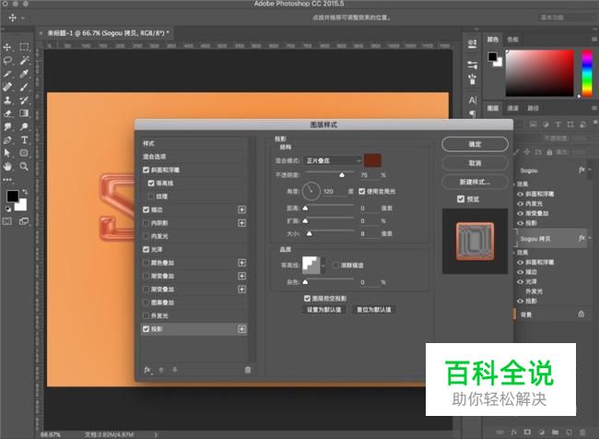Select the Rectangle shape tool

pyautogui.click(x=24, y=153)
